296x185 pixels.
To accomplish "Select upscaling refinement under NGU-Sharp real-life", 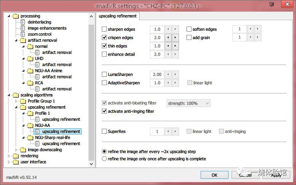I will tap(61, 144).
